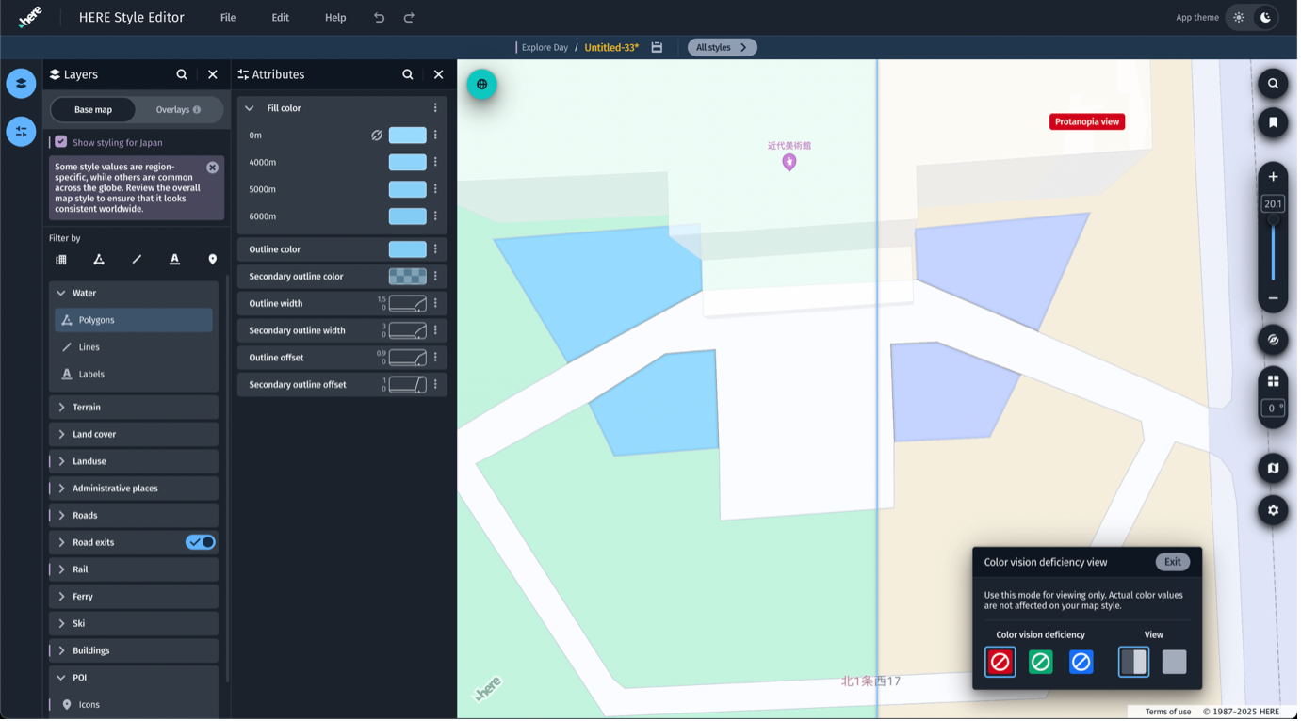The width and height of the screenshot is (1301, 721).
Task: Open the Layers panel sidebar icon
Action: click(21, 84)
